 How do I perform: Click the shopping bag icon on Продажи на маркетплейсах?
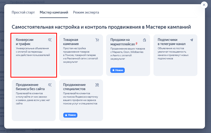(x=144, y=40)
